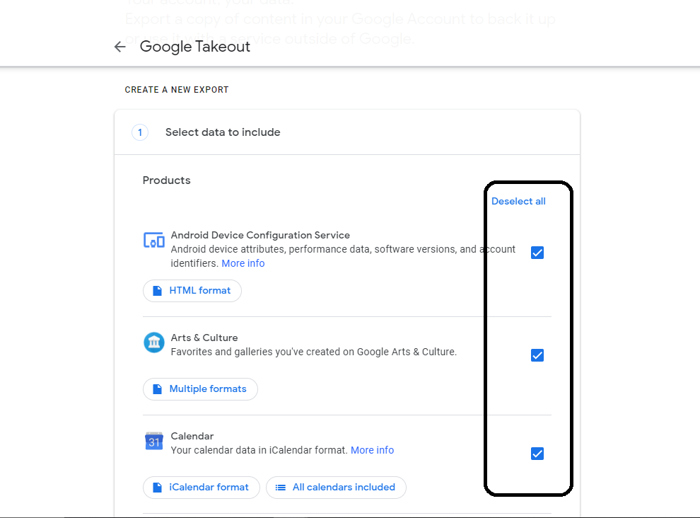Open the All calendars included selector
The image size is (700, 518).
336,487
